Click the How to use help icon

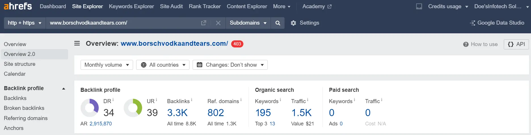point(465,44)
